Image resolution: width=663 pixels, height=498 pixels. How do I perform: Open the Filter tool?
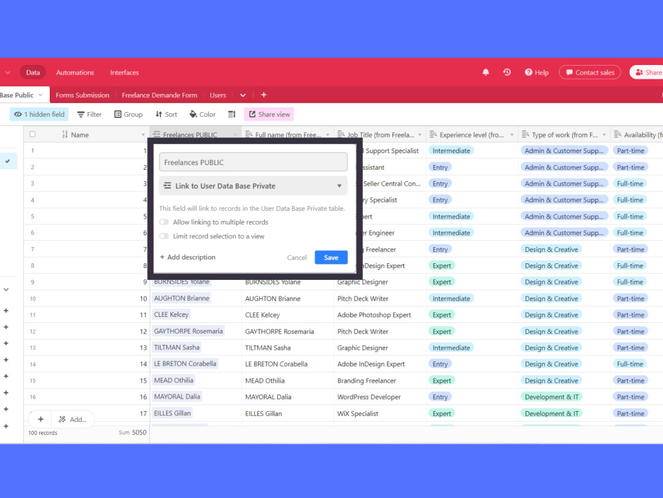tap(90, 114)
